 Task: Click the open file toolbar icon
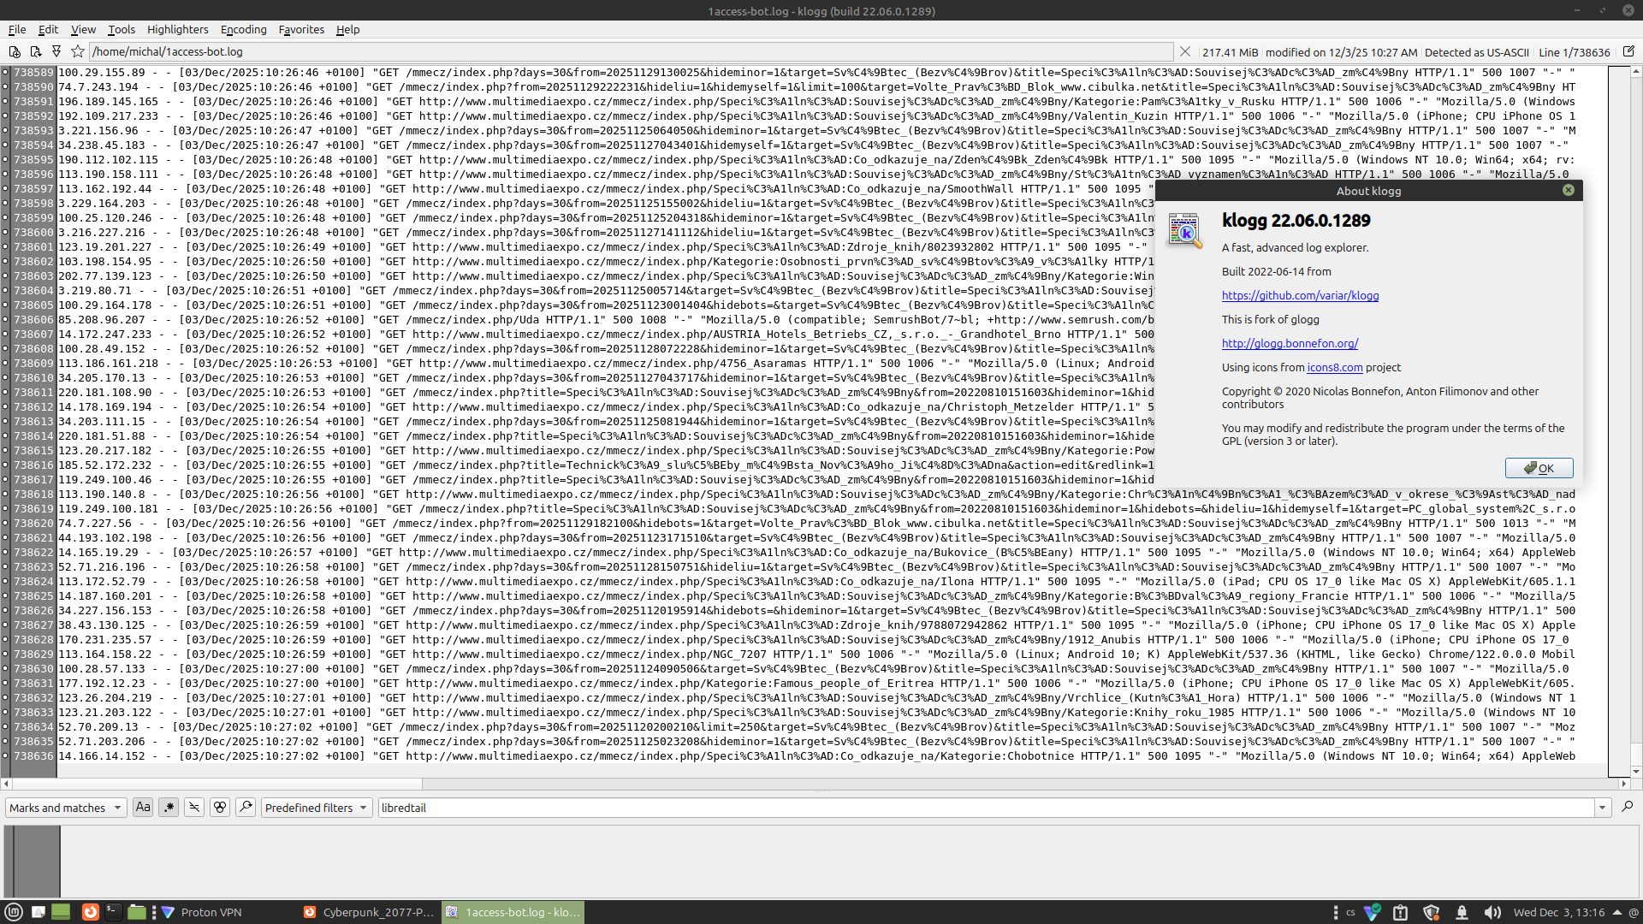15,52
